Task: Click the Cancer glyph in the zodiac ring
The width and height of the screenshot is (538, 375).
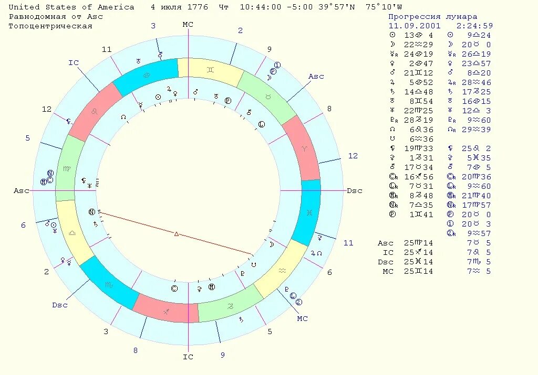Action: pos(147,76)
